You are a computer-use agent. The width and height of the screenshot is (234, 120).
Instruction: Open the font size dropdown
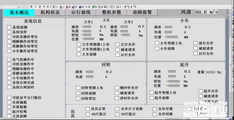click(27, 7)
